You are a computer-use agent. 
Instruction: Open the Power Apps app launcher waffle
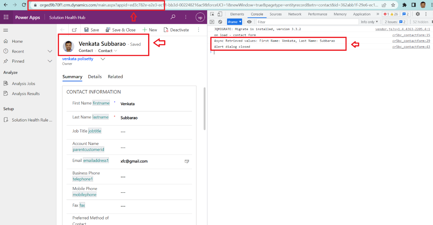click(x=6, y=17)
